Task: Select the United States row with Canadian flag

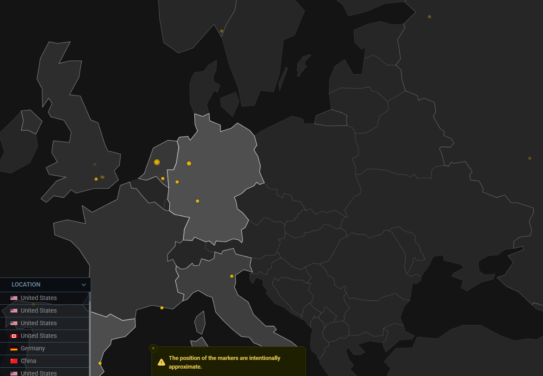Action: click(x=45, y=336)
